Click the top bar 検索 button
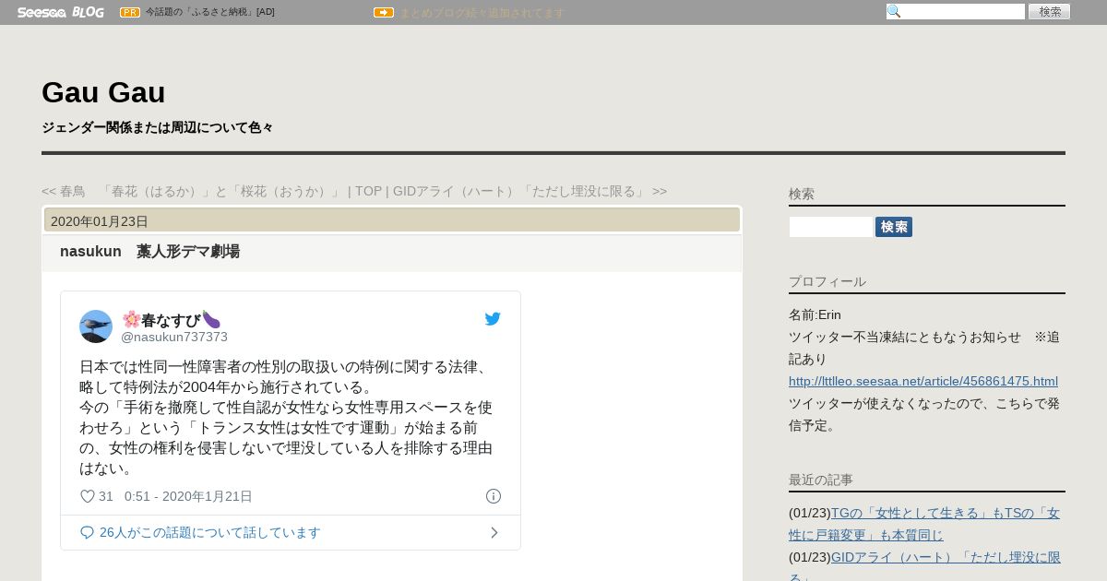This screenshot has height=581, width=1107. pos(1050,11)
